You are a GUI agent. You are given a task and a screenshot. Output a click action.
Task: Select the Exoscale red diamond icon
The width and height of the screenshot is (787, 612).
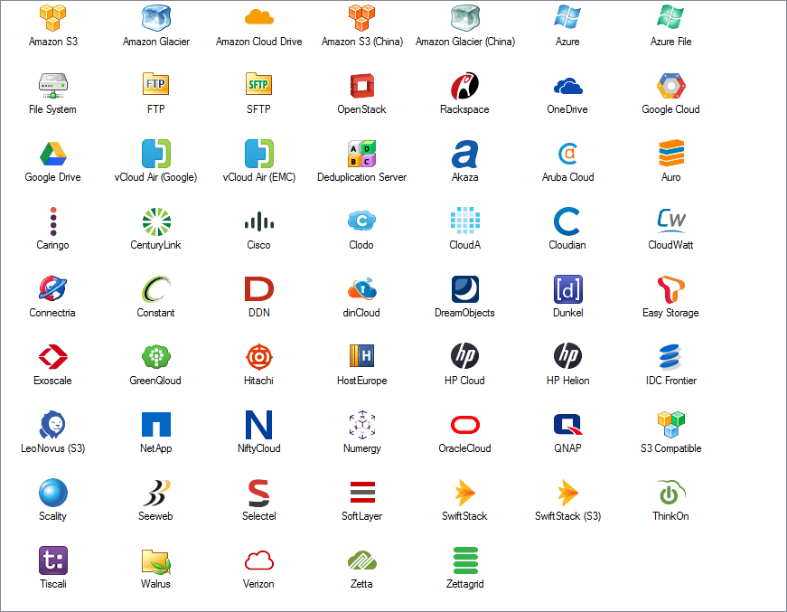52,357
